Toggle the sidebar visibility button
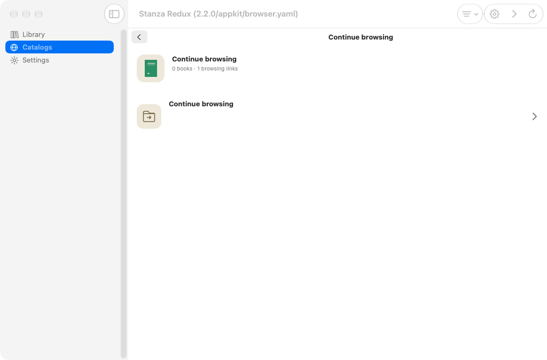This screenshot has width=547, height=360. coord(114,14)
